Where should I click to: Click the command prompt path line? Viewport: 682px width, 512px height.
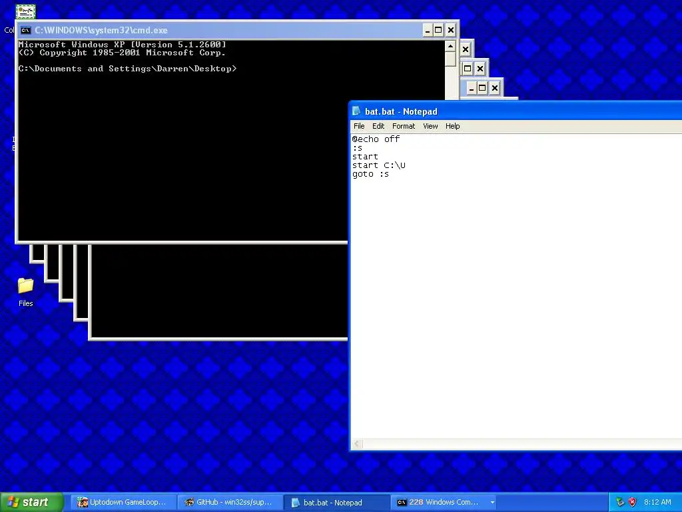click(x=127, y=69)
